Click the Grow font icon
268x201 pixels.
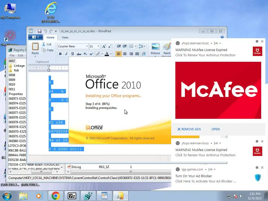[x=104, y=46]
